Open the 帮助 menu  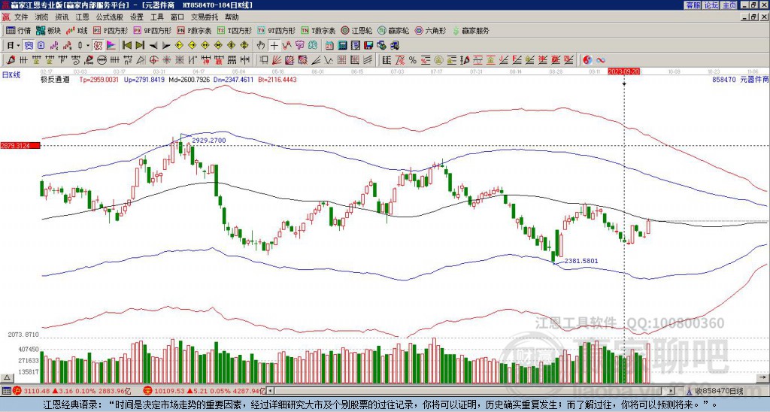232,17
